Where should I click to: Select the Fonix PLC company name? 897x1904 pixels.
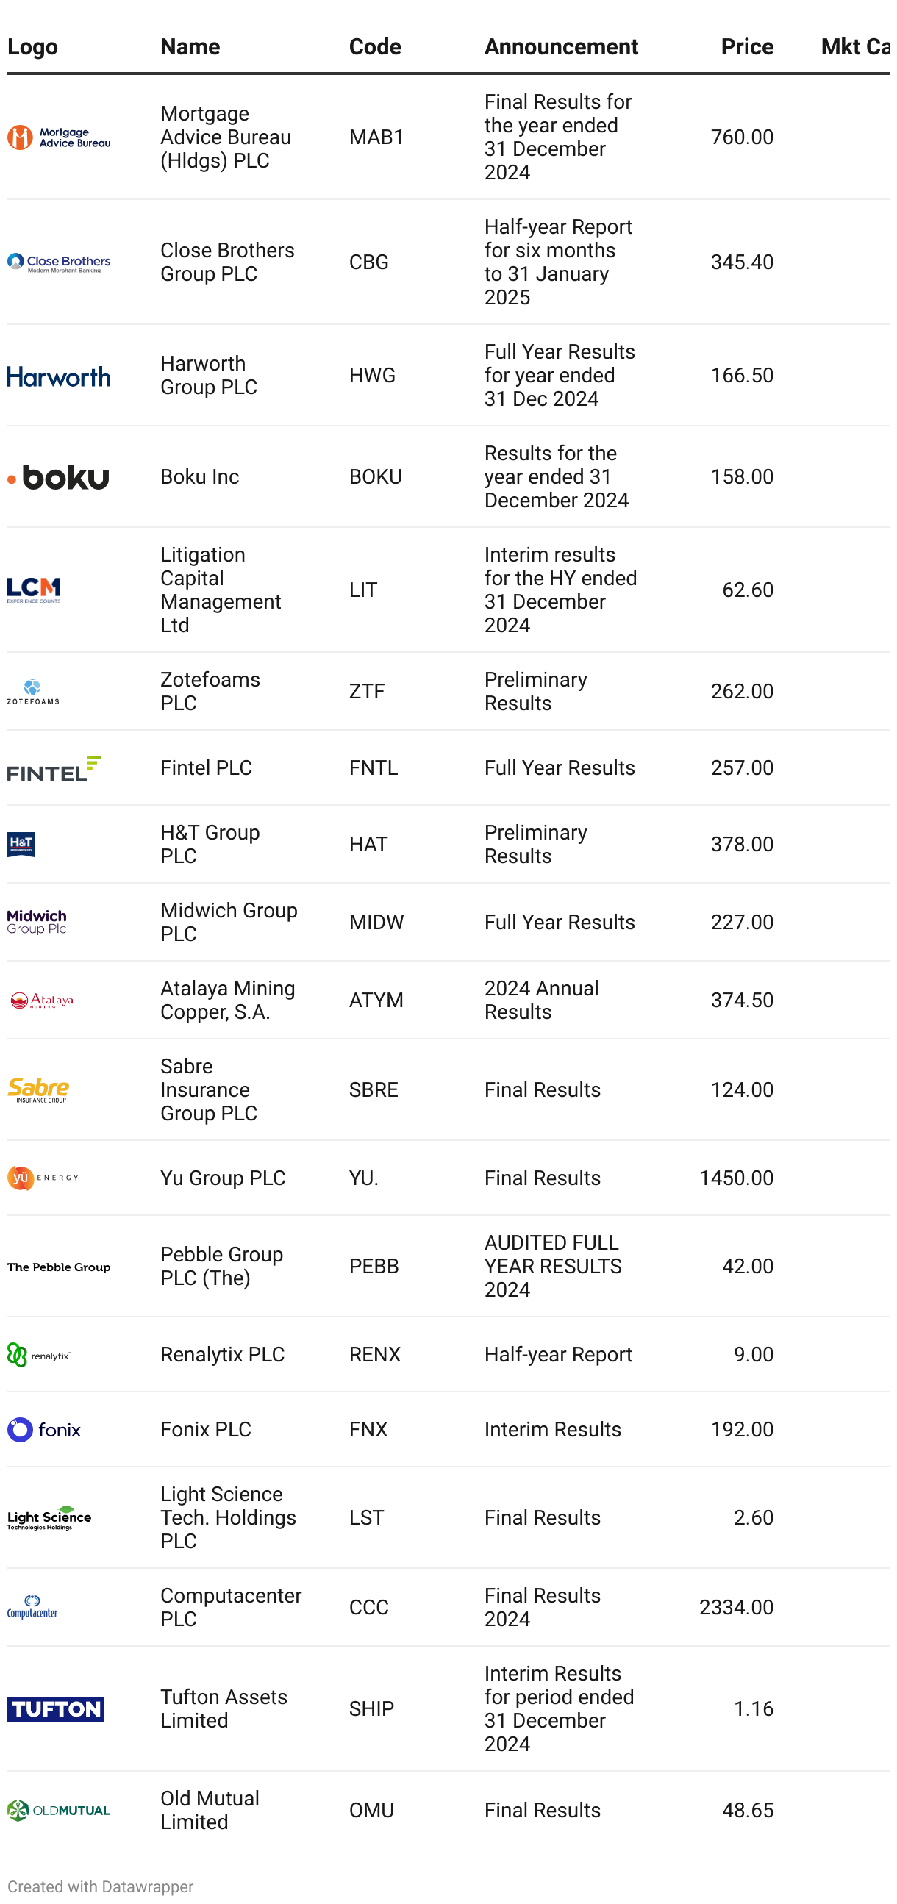click(206, 1430)
